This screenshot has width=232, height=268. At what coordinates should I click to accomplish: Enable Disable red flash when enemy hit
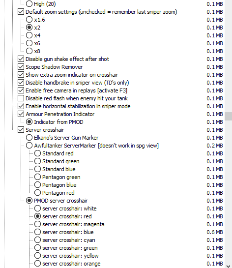click(21, 98)
